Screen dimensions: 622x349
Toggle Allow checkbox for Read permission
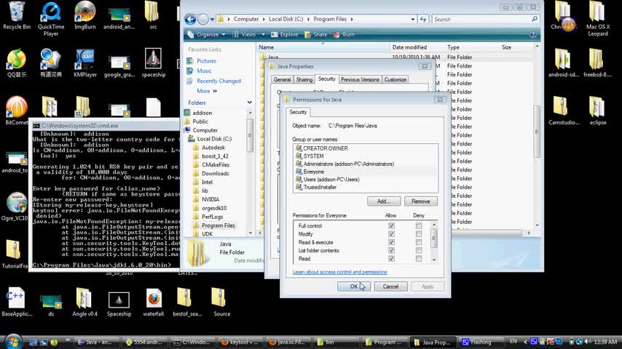(391, 259)
